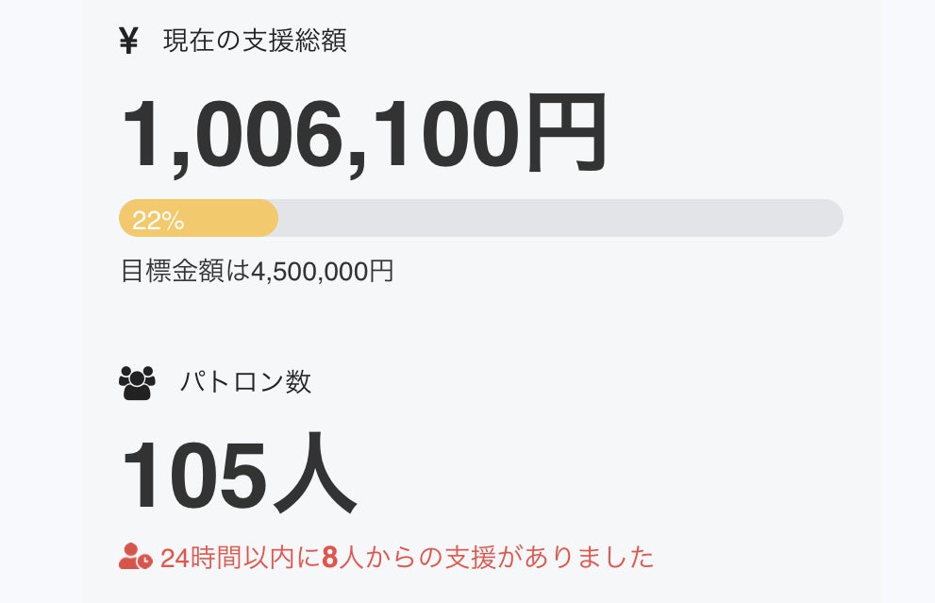Click the 目標金額は text
This screenshot has width=935, height=603.
186,272
